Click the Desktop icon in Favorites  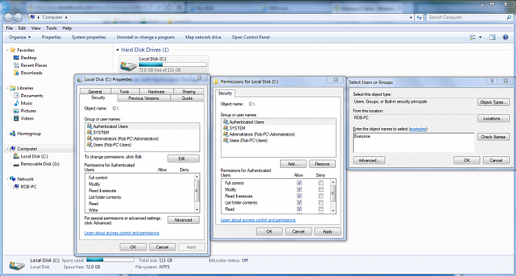pos(16,58)
